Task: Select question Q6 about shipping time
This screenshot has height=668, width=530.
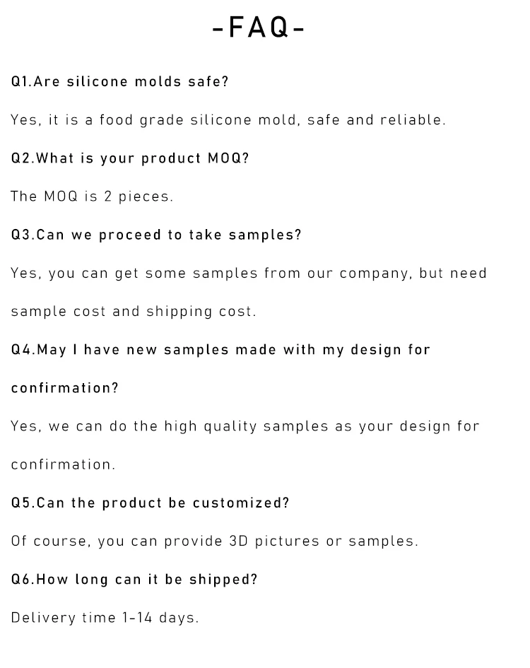Action: 134,580
